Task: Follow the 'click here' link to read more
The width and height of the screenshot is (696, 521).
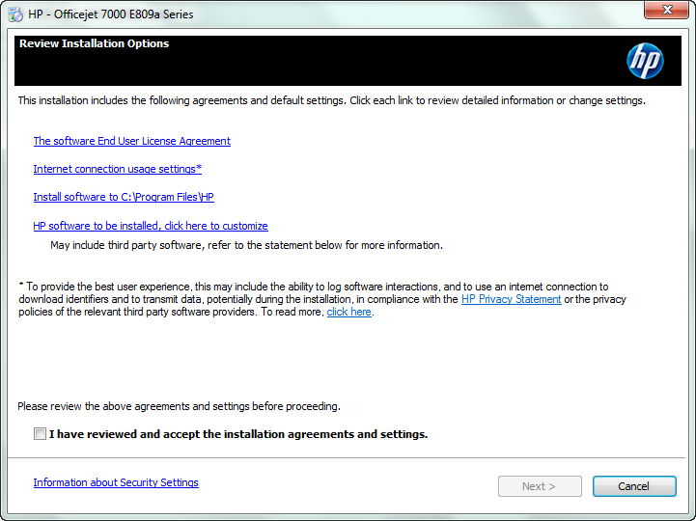Action: tap(348, 312)
